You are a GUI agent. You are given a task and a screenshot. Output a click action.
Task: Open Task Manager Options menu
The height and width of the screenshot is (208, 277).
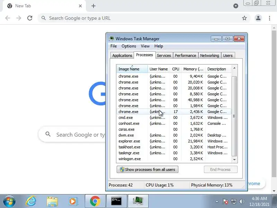(129, 46)
